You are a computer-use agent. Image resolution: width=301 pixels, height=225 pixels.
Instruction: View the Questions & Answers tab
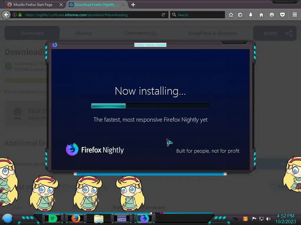[x=212, y=33]
